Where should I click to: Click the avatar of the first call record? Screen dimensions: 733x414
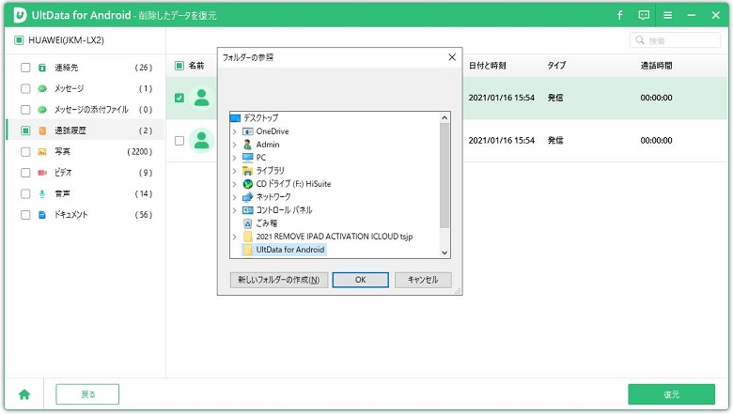202,98
